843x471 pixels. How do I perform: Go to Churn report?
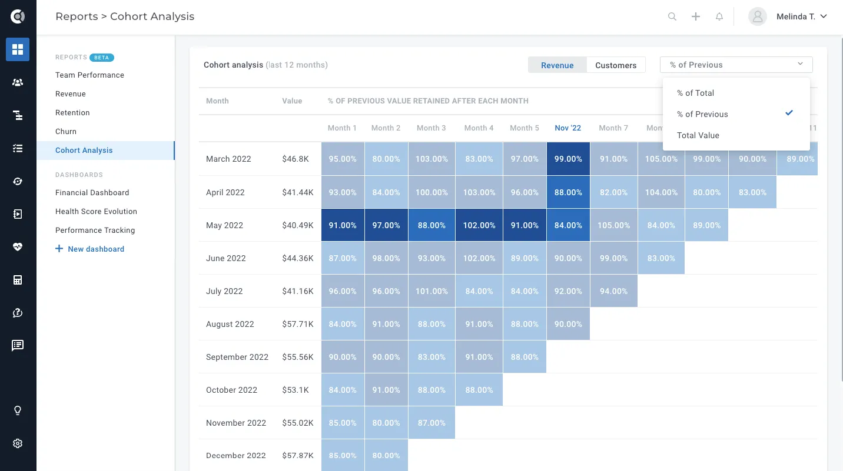point(66,132)
